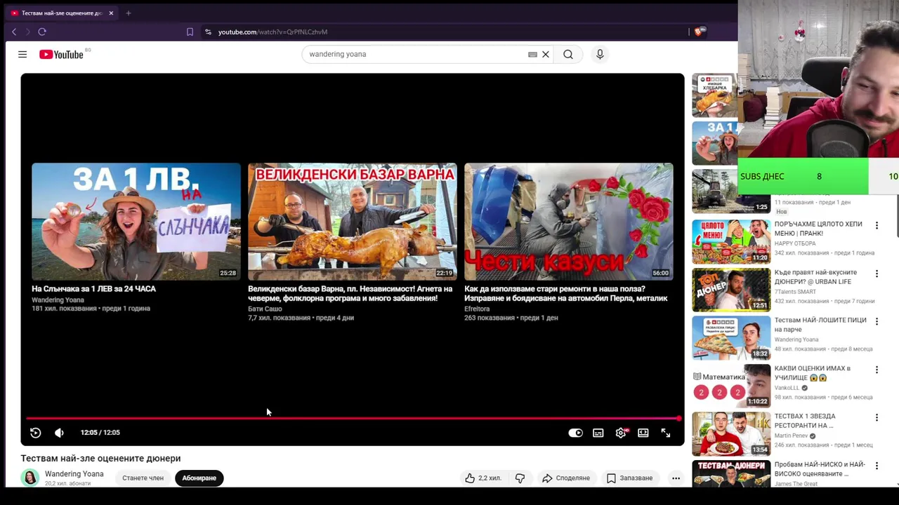Like the video with 2,2 хил.
Image resolution: width=899 pixels, height=505 pixels.
(483, 478)
